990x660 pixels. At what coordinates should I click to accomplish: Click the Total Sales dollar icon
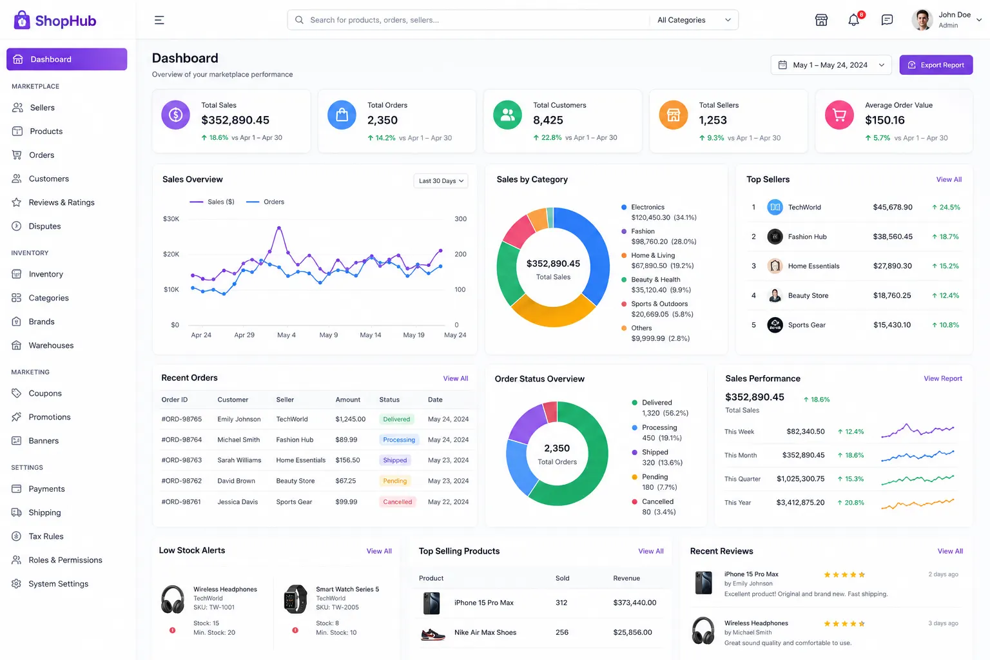pyautogui.click(x=175, y=115)
